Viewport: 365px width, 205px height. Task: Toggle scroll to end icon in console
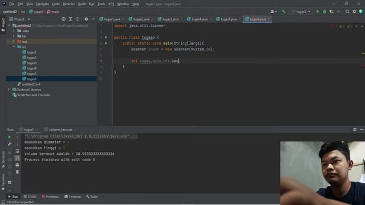point(17,158)
